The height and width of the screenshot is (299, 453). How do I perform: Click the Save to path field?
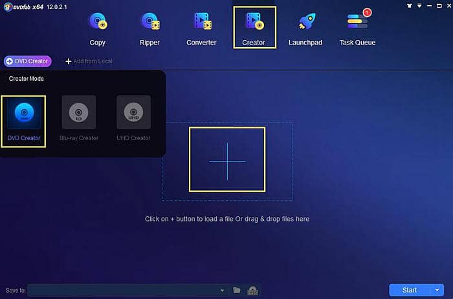coord(124,290)
